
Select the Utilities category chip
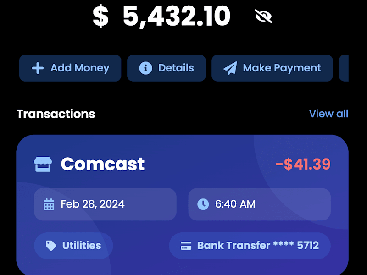[73, 246]
